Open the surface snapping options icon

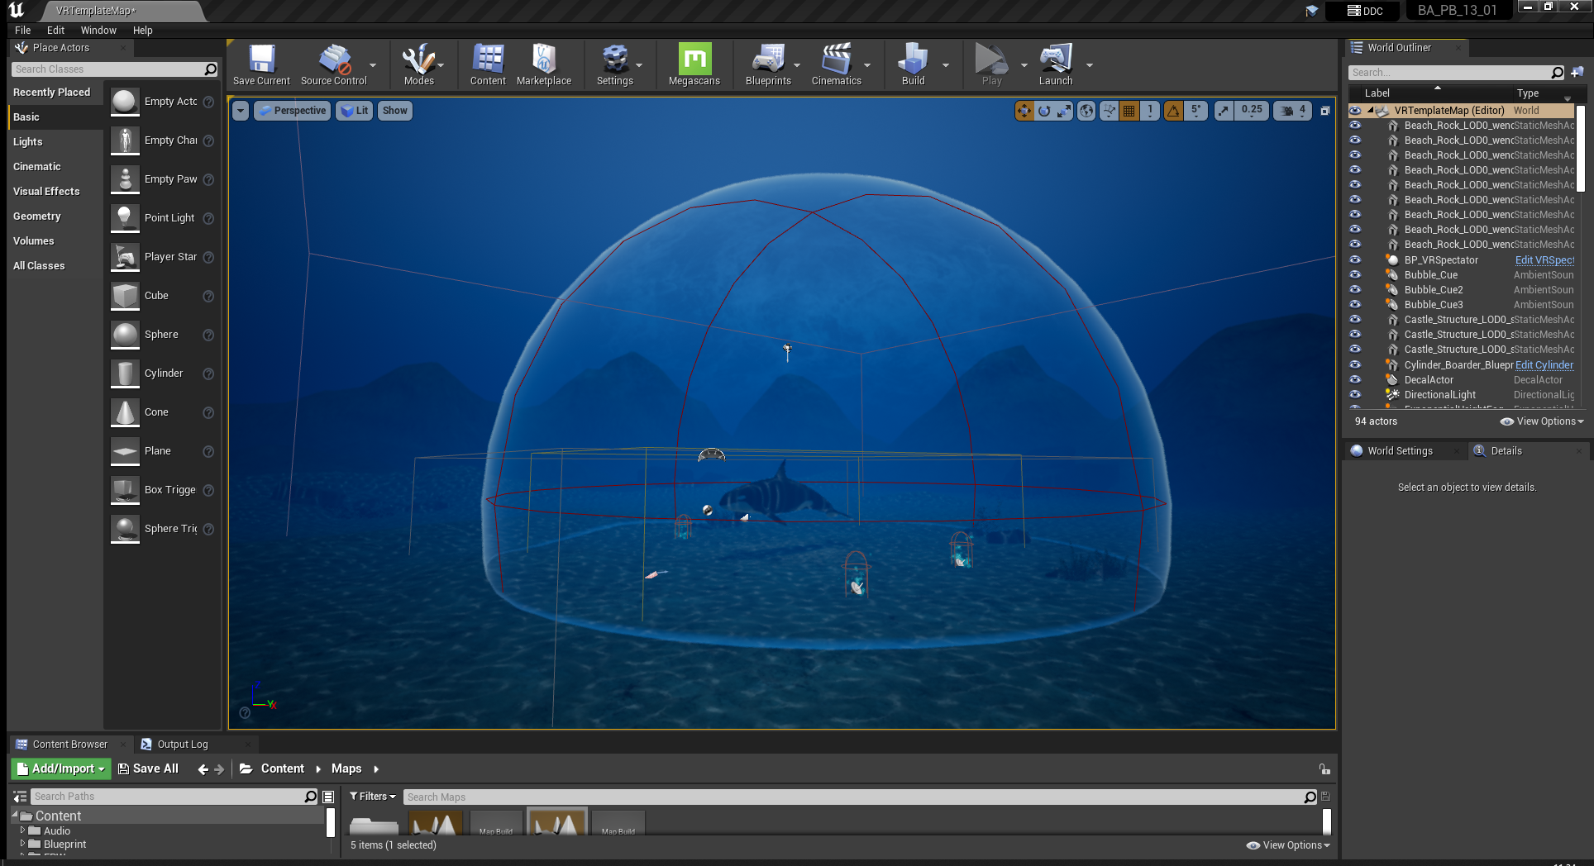pyautogui.click(x=1109, y=111)
